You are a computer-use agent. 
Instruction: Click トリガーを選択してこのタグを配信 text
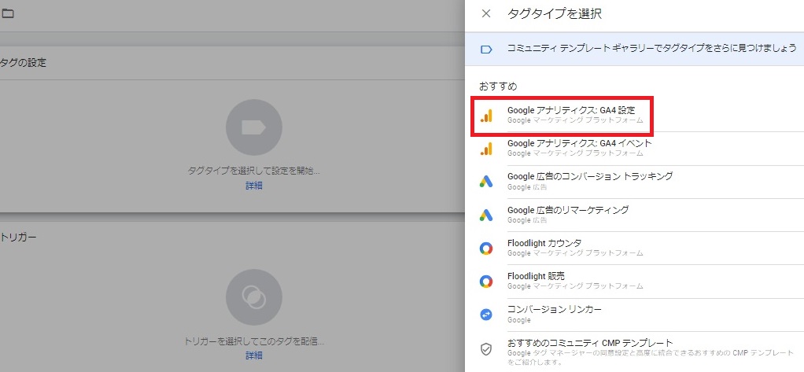tap(254, 341)
